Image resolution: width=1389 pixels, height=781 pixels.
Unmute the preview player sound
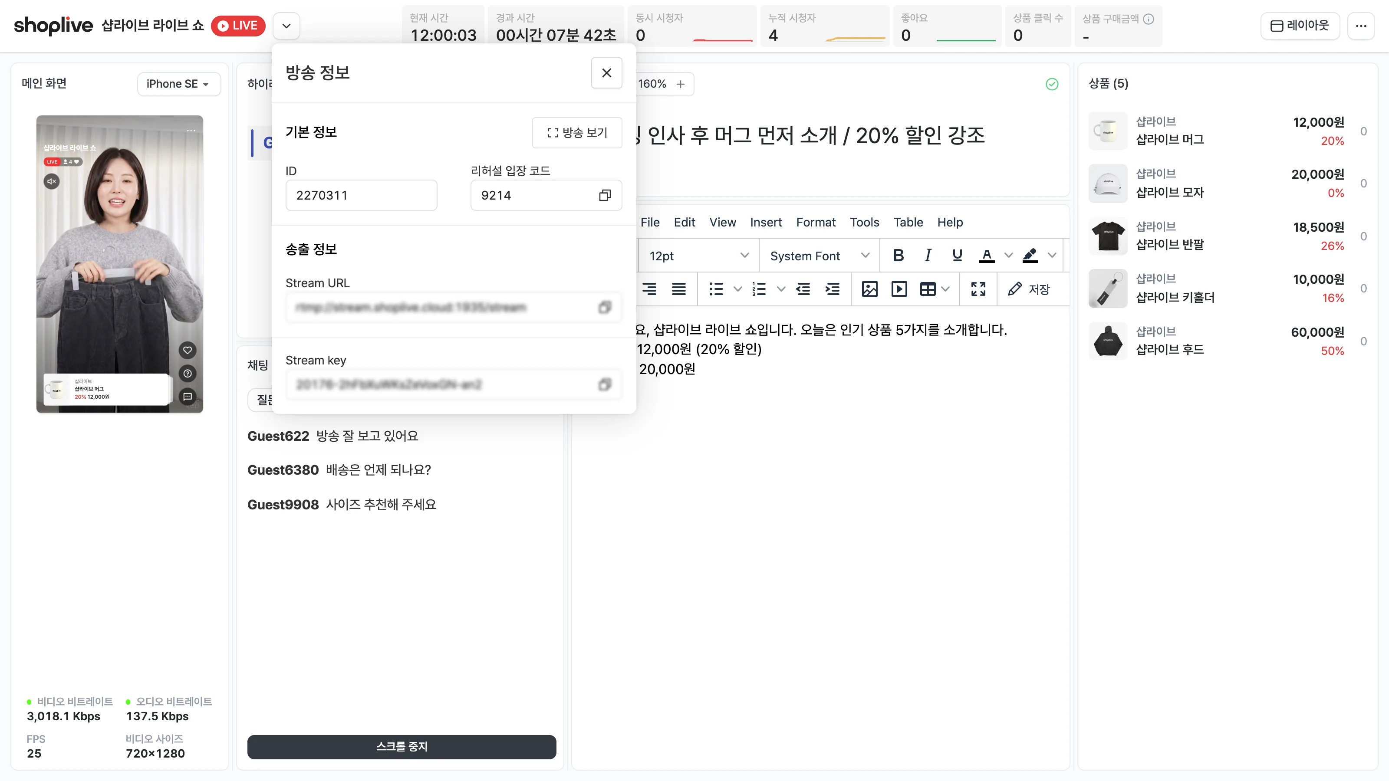(x=52, y=181)
